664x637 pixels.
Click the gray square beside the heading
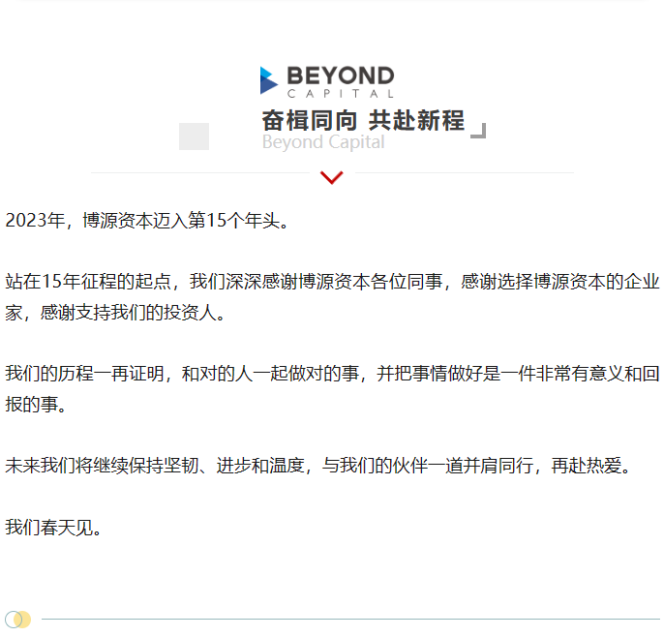coord(194,136)
